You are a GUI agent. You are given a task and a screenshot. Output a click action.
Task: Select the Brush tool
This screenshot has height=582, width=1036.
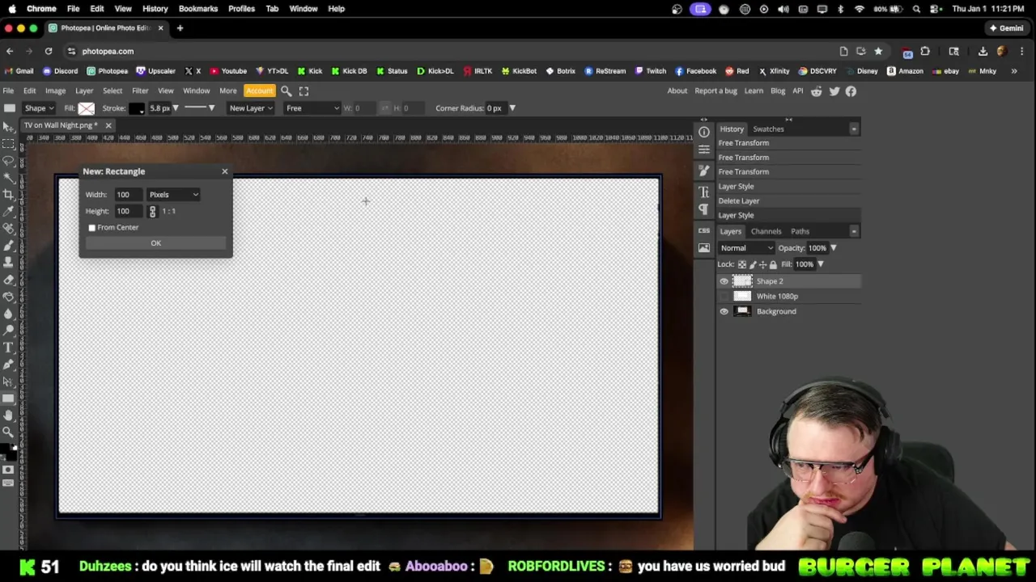(x=9, y=246)
